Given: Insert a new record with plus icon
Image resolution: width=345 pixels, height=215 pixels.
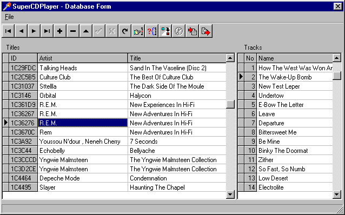Looking at the screenshot, I should (x=59, y=31).
